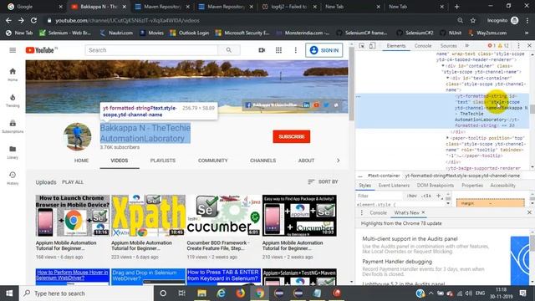Image resolution: width=535 pixels, height=301 pixels.
Task: Click the YouTube logo
Action: point(40,50)
